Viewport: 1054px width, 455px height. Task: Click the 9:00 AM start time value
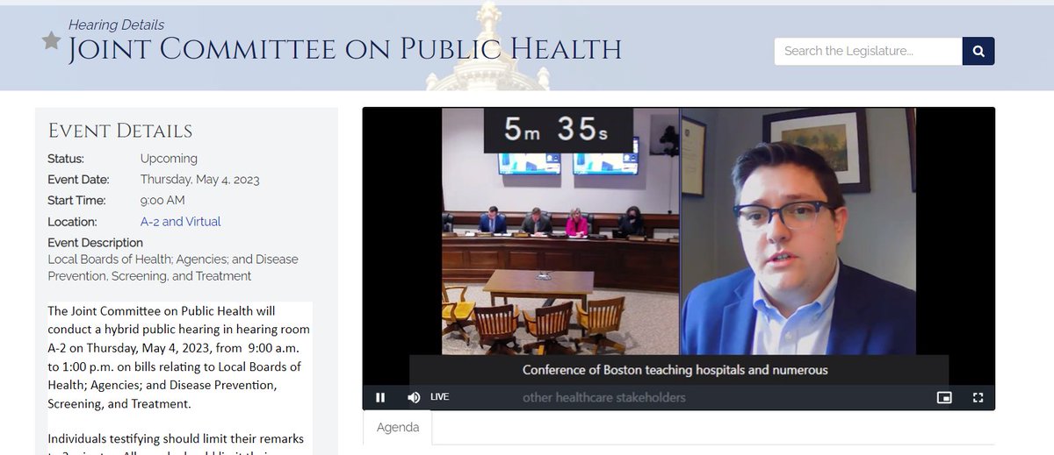pyautogui.click(x=162, y=201)
